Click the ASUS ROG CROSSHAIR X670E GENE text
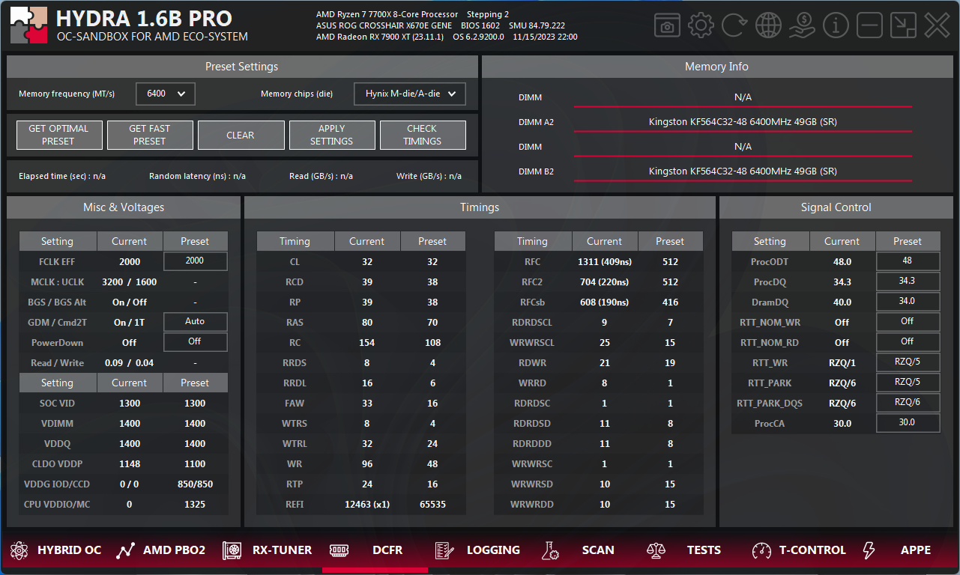960x575 pixels. [384, 25]
